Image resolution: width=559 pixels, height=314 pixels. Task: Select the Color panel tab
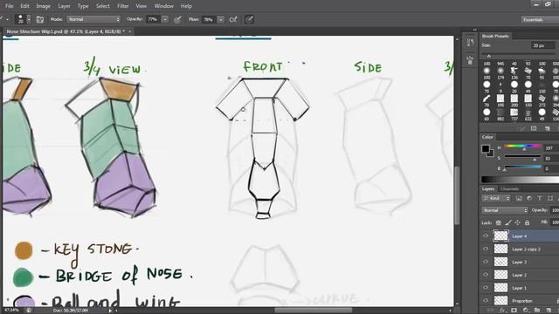coord(487,137)
